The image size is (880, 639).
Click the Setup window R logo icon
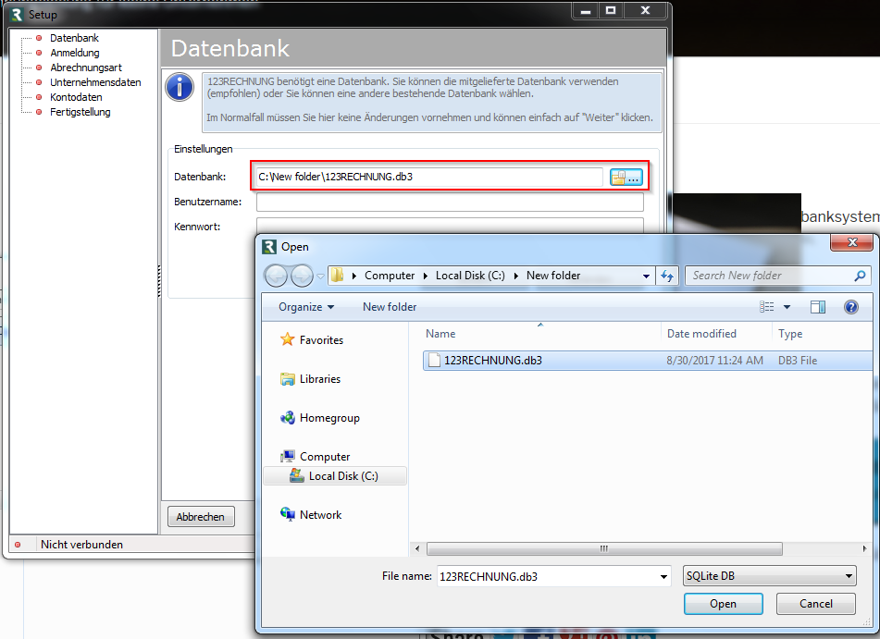pyautogui.click(x=17, y=15)
